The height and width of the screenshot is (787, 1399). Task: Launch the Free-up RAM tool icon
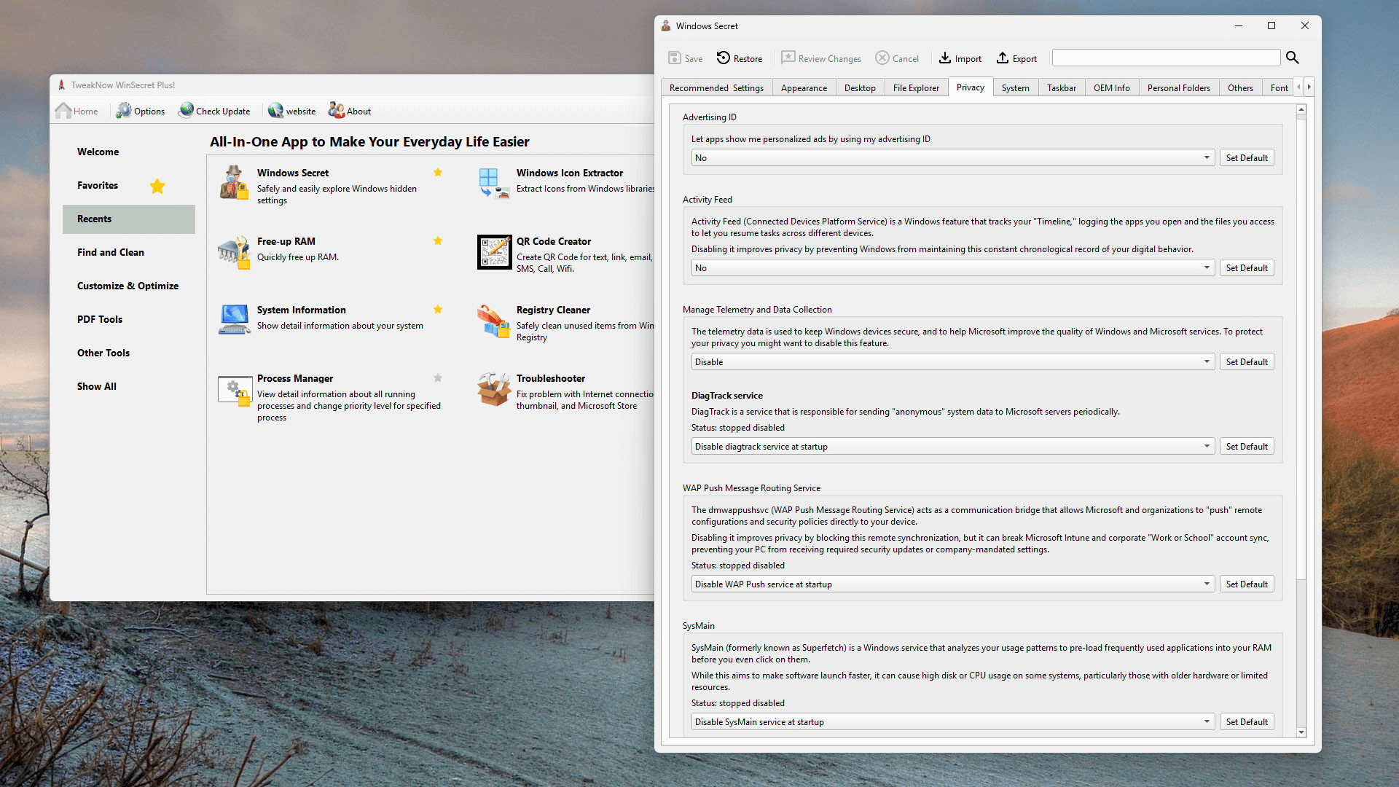pyautogui.click(x=234, y=251)
